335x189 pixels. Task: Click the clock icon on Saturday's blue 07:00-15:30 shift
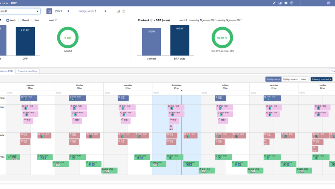click(x=265, y=97)
